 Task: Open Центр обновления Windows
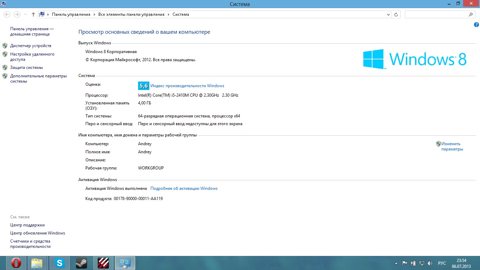point(38,233)
